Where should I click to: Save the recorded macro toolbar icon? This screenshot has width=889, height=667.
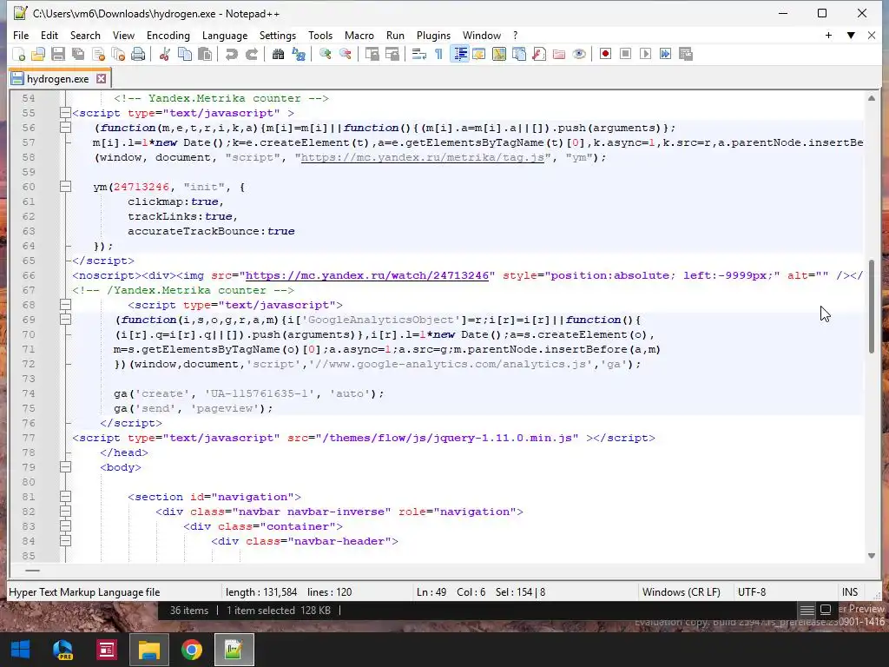coord(686,54)
